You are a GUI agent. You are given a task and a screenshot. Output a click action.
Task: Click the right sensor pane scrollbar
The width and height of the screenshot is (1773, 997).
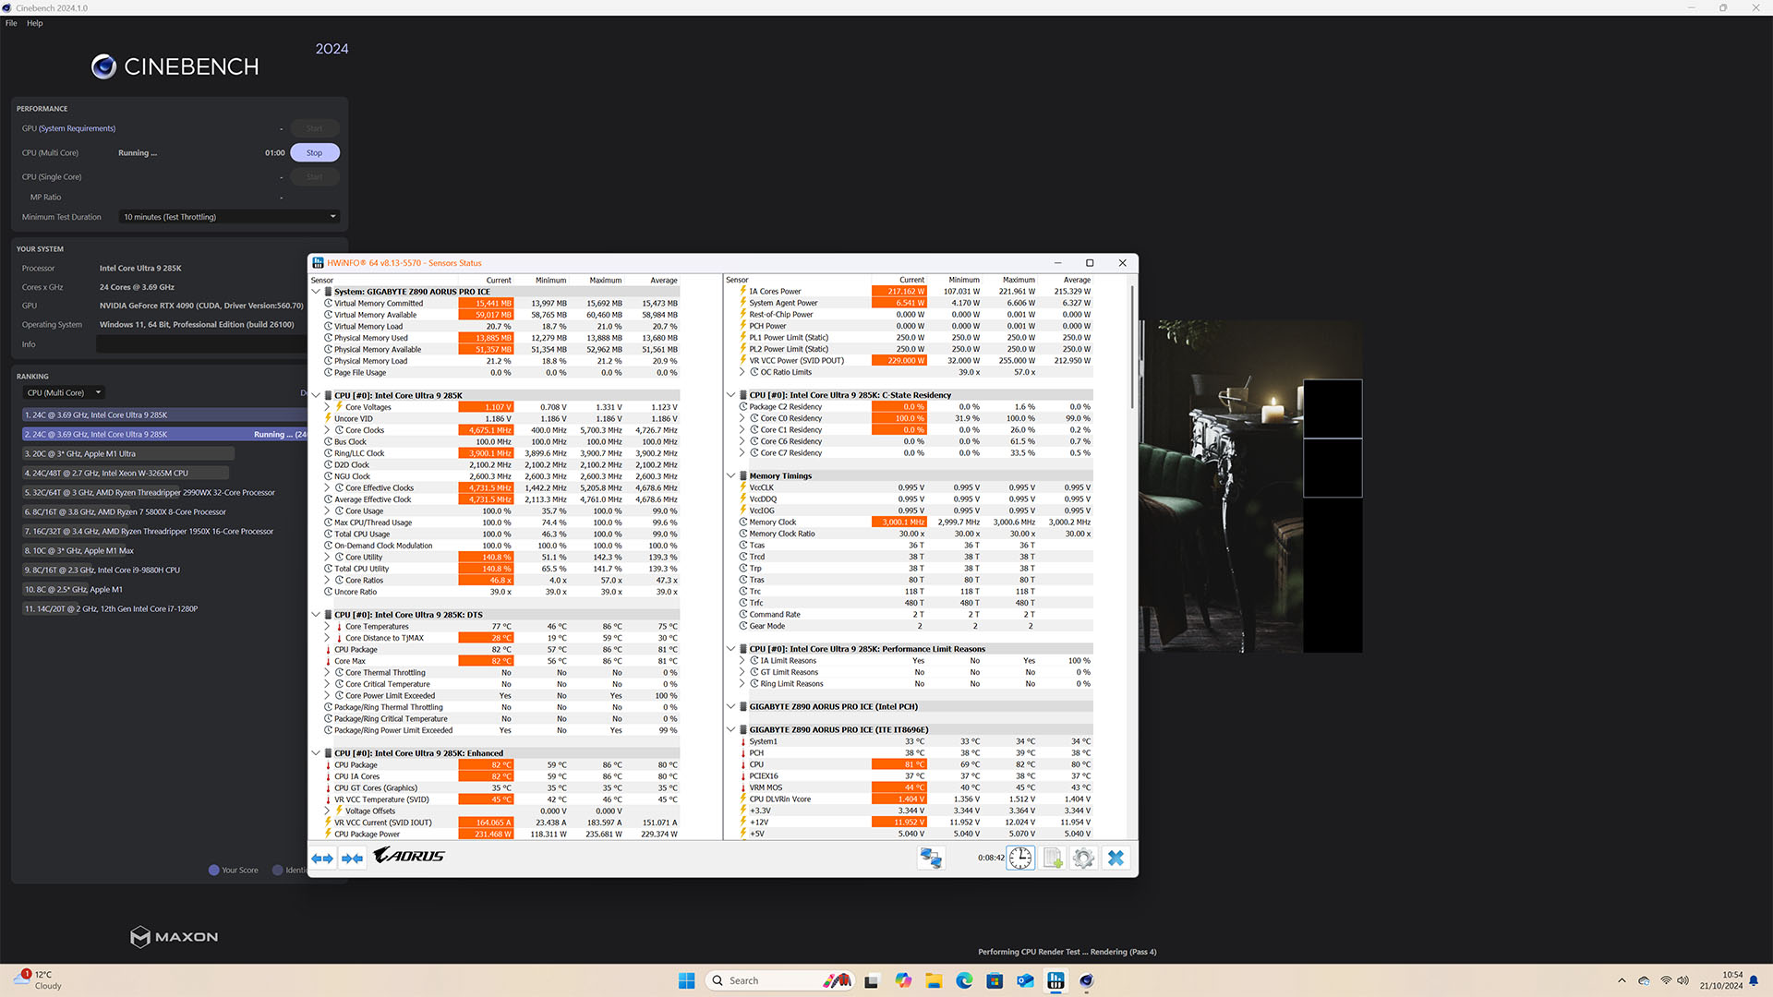click(1132, 347)
